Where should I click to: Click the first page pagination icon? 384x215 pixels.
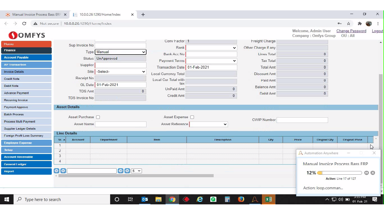[57, 171]
